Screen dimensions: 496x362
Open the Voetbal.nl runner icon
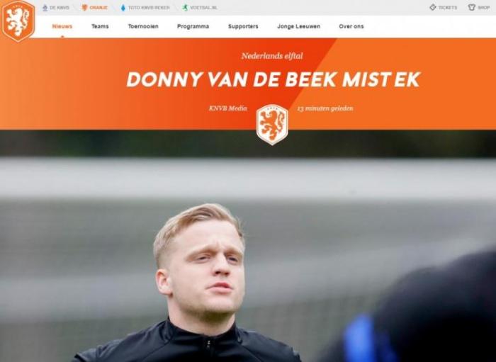point(185,8)
